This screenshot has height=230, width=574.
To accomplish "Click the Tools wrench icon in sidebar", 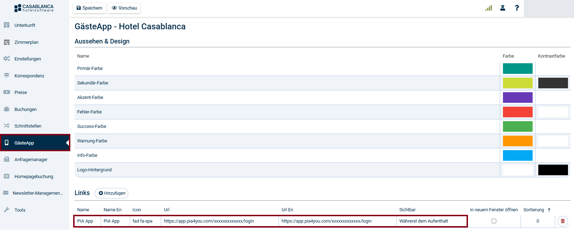I will tap(6, 210).
